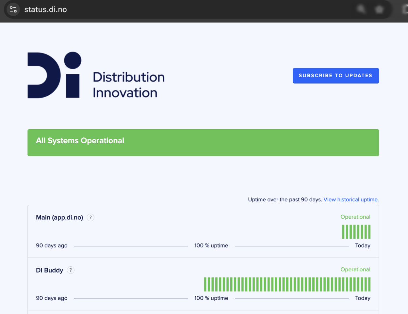This screenshot has width=408, height=314.
Task: Click the Today label in DI Buddy row
Action: click(363, 298)
